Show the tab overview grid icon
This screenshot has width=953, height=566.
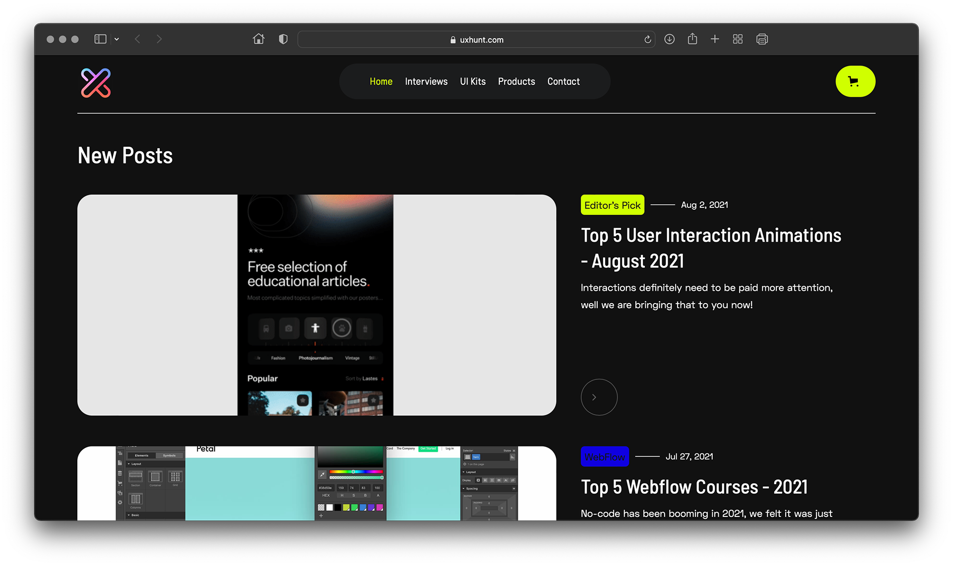point(738,39)
